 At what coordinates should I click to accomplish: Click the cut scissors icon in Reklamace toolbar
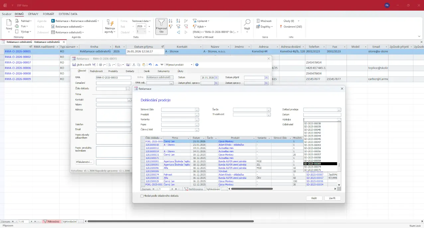(x=134, y=65)
